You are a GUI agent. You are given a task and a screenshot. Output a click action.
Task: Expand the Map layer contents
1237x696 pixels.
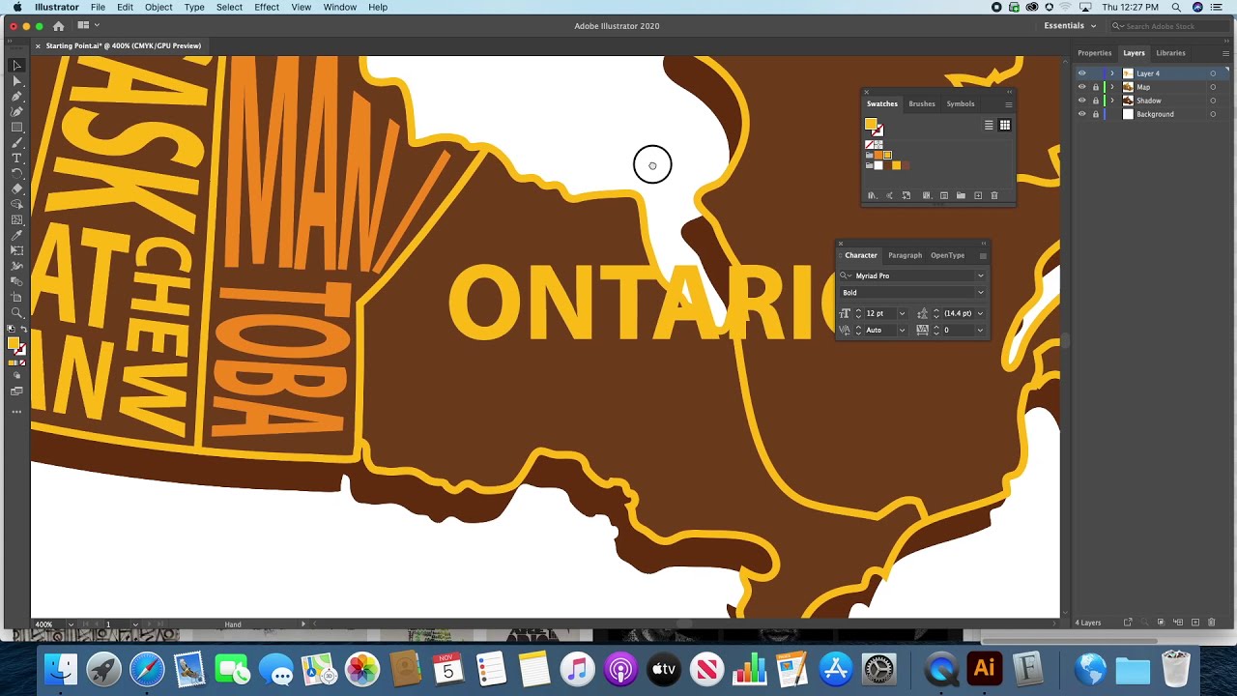[x=1111, y=87]
